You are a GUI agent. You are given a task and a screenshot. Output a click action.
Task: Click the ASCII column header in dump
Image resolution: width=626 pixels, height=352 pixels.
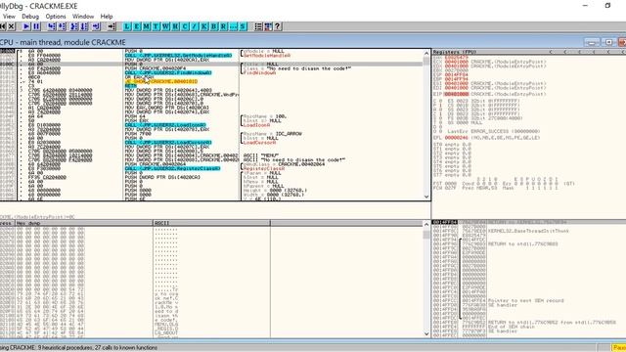point(211,223)
